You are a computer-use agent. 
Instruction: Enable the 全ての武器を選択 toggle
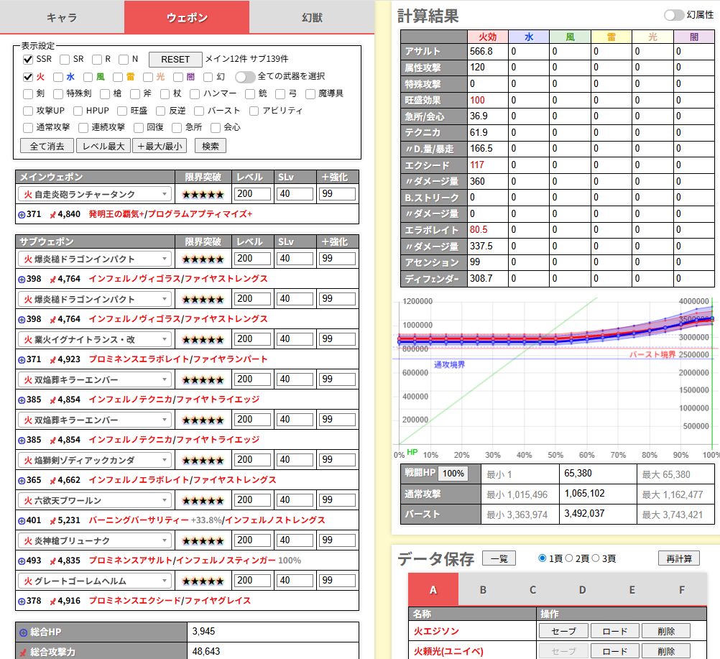pyautogui.click(x=245, y=77)
